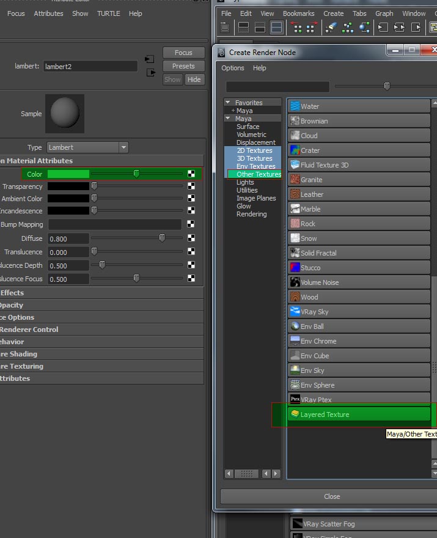Expand the Maya favorites entry
The image size is (437, 538).
coord(233,111)
